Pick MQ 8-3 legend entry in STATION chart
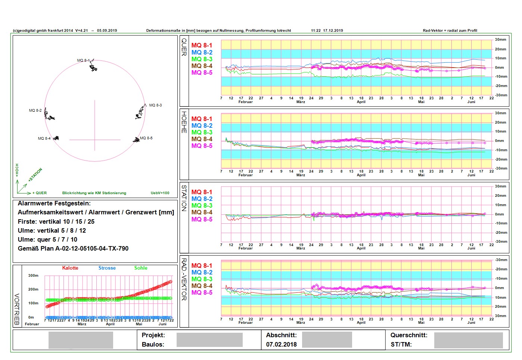This screenshot has width=522, height=360. [x=202, y=206]
